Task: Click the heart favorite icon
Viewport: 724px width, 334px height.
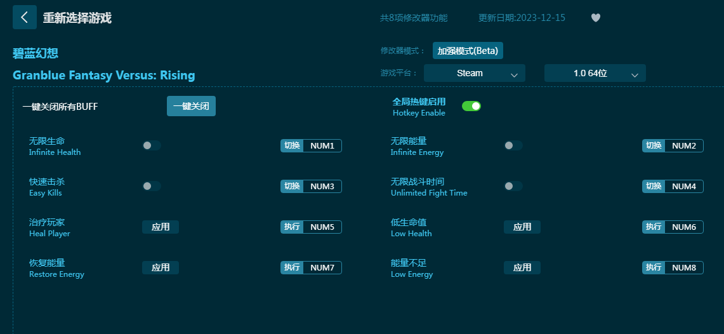Action: (596, 18)
